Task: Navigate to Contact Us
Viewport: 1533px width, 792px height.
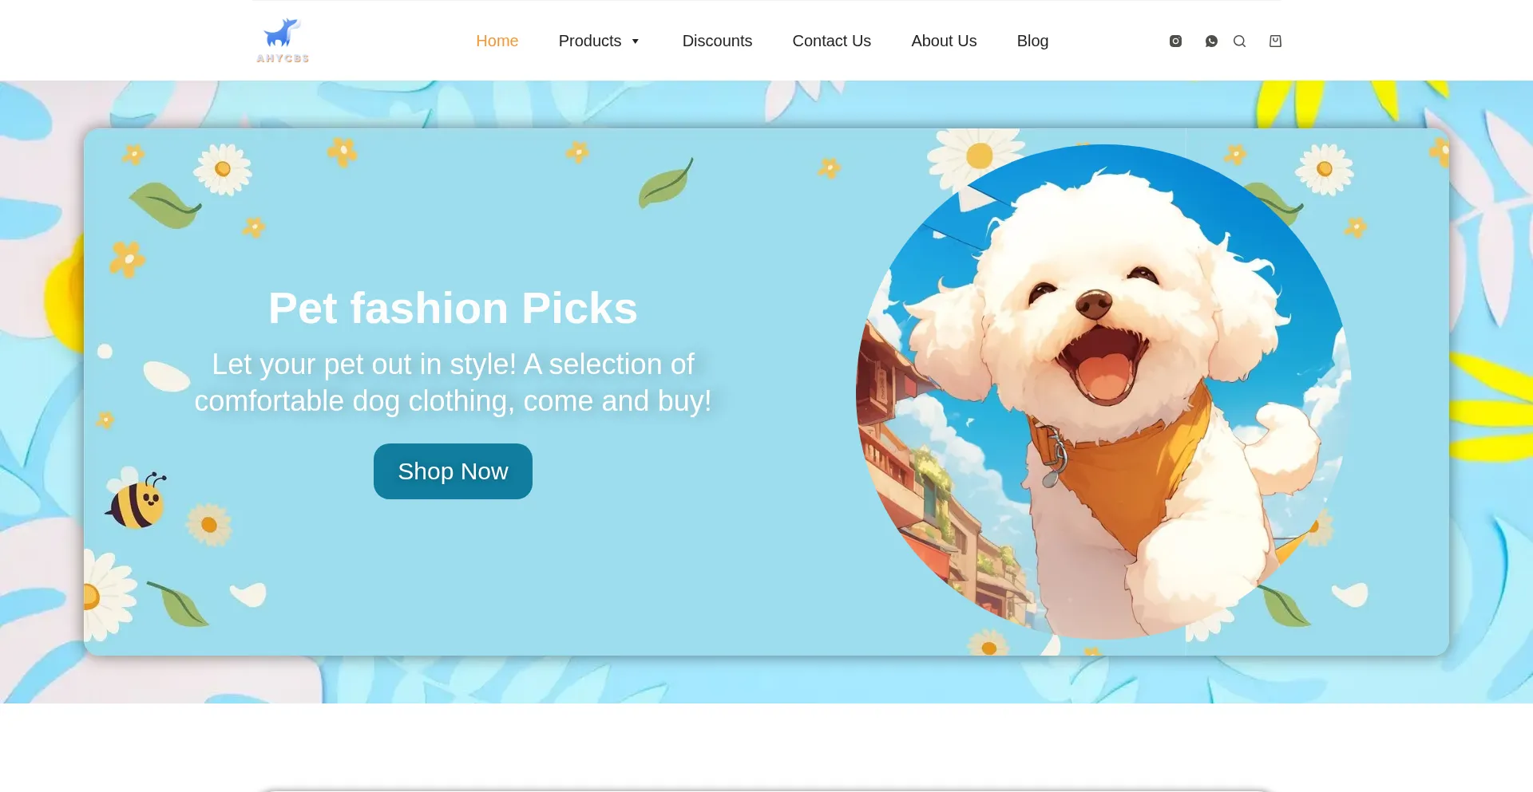Action: pyautogui.click(x=831, y=41)
